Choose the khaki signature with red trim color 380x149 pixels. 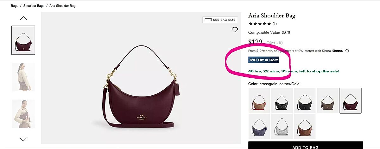[x=259, y=100]
